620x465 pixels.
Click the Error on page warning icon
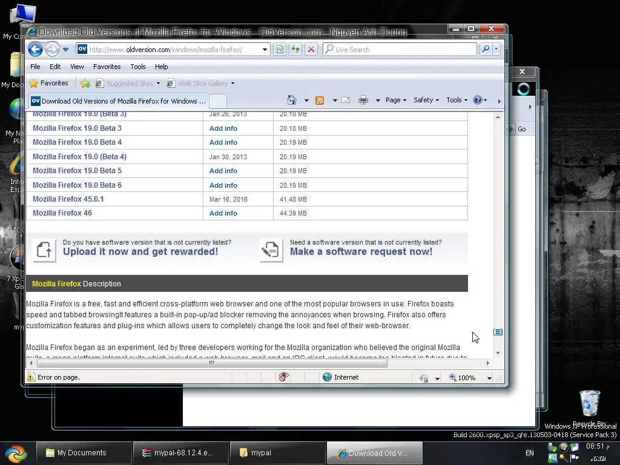[31, 377]
